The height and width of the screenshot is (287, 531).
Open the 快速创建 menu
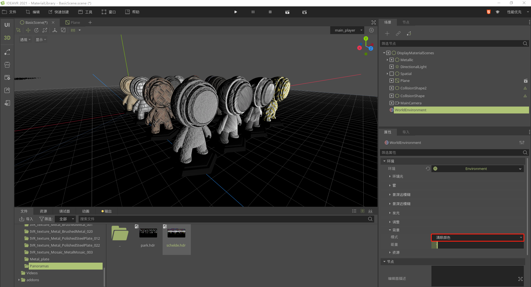click(59, 12)
